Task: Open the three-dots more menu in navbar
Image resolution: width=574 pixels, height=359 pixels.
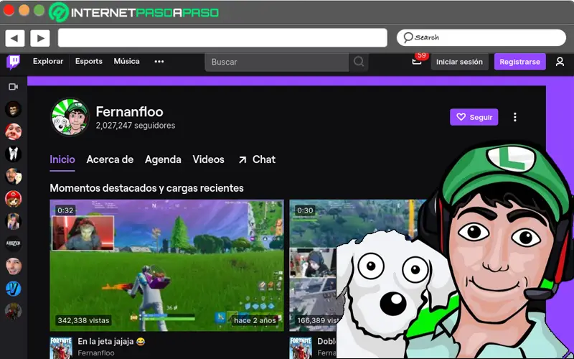Action: (159, 62)
